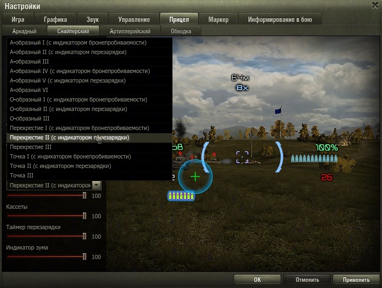
Task: Collapse the Перекрестие II combo box arrow
Action: pos(97,186)
